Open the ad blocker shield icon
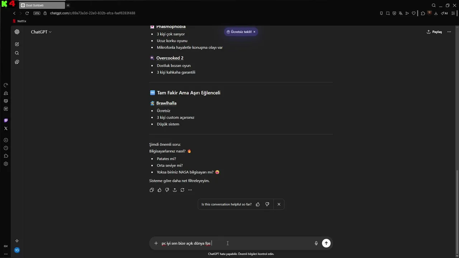This screenshot has width=459, height=258. click(394, 13)
